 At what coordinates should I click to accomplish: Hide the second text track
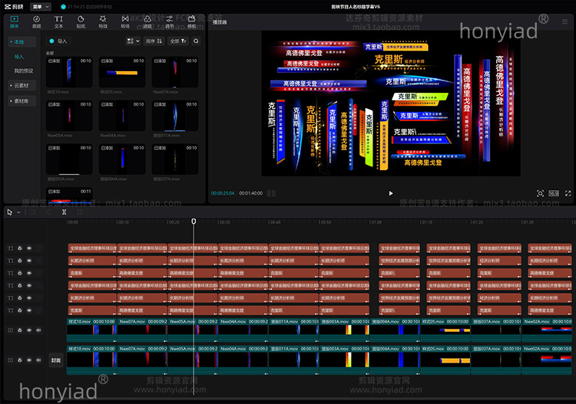point(29,261)
